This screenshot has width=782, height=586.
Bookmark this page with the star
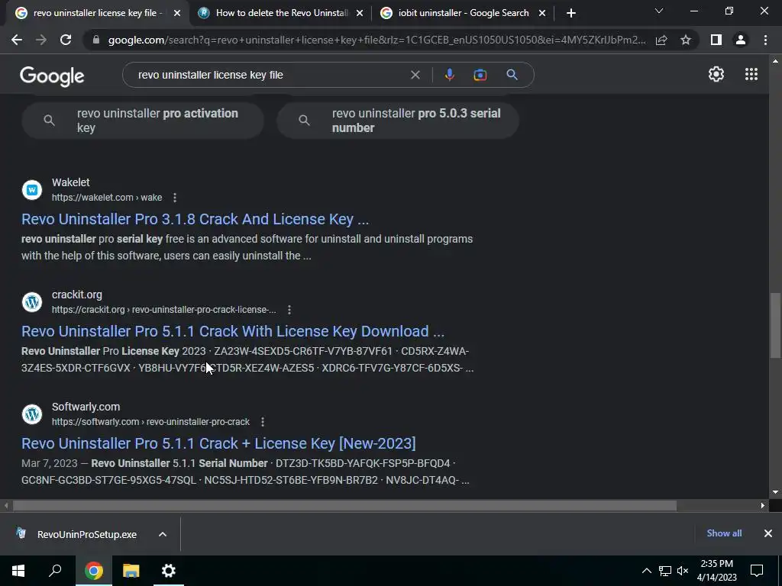(686, 40)
